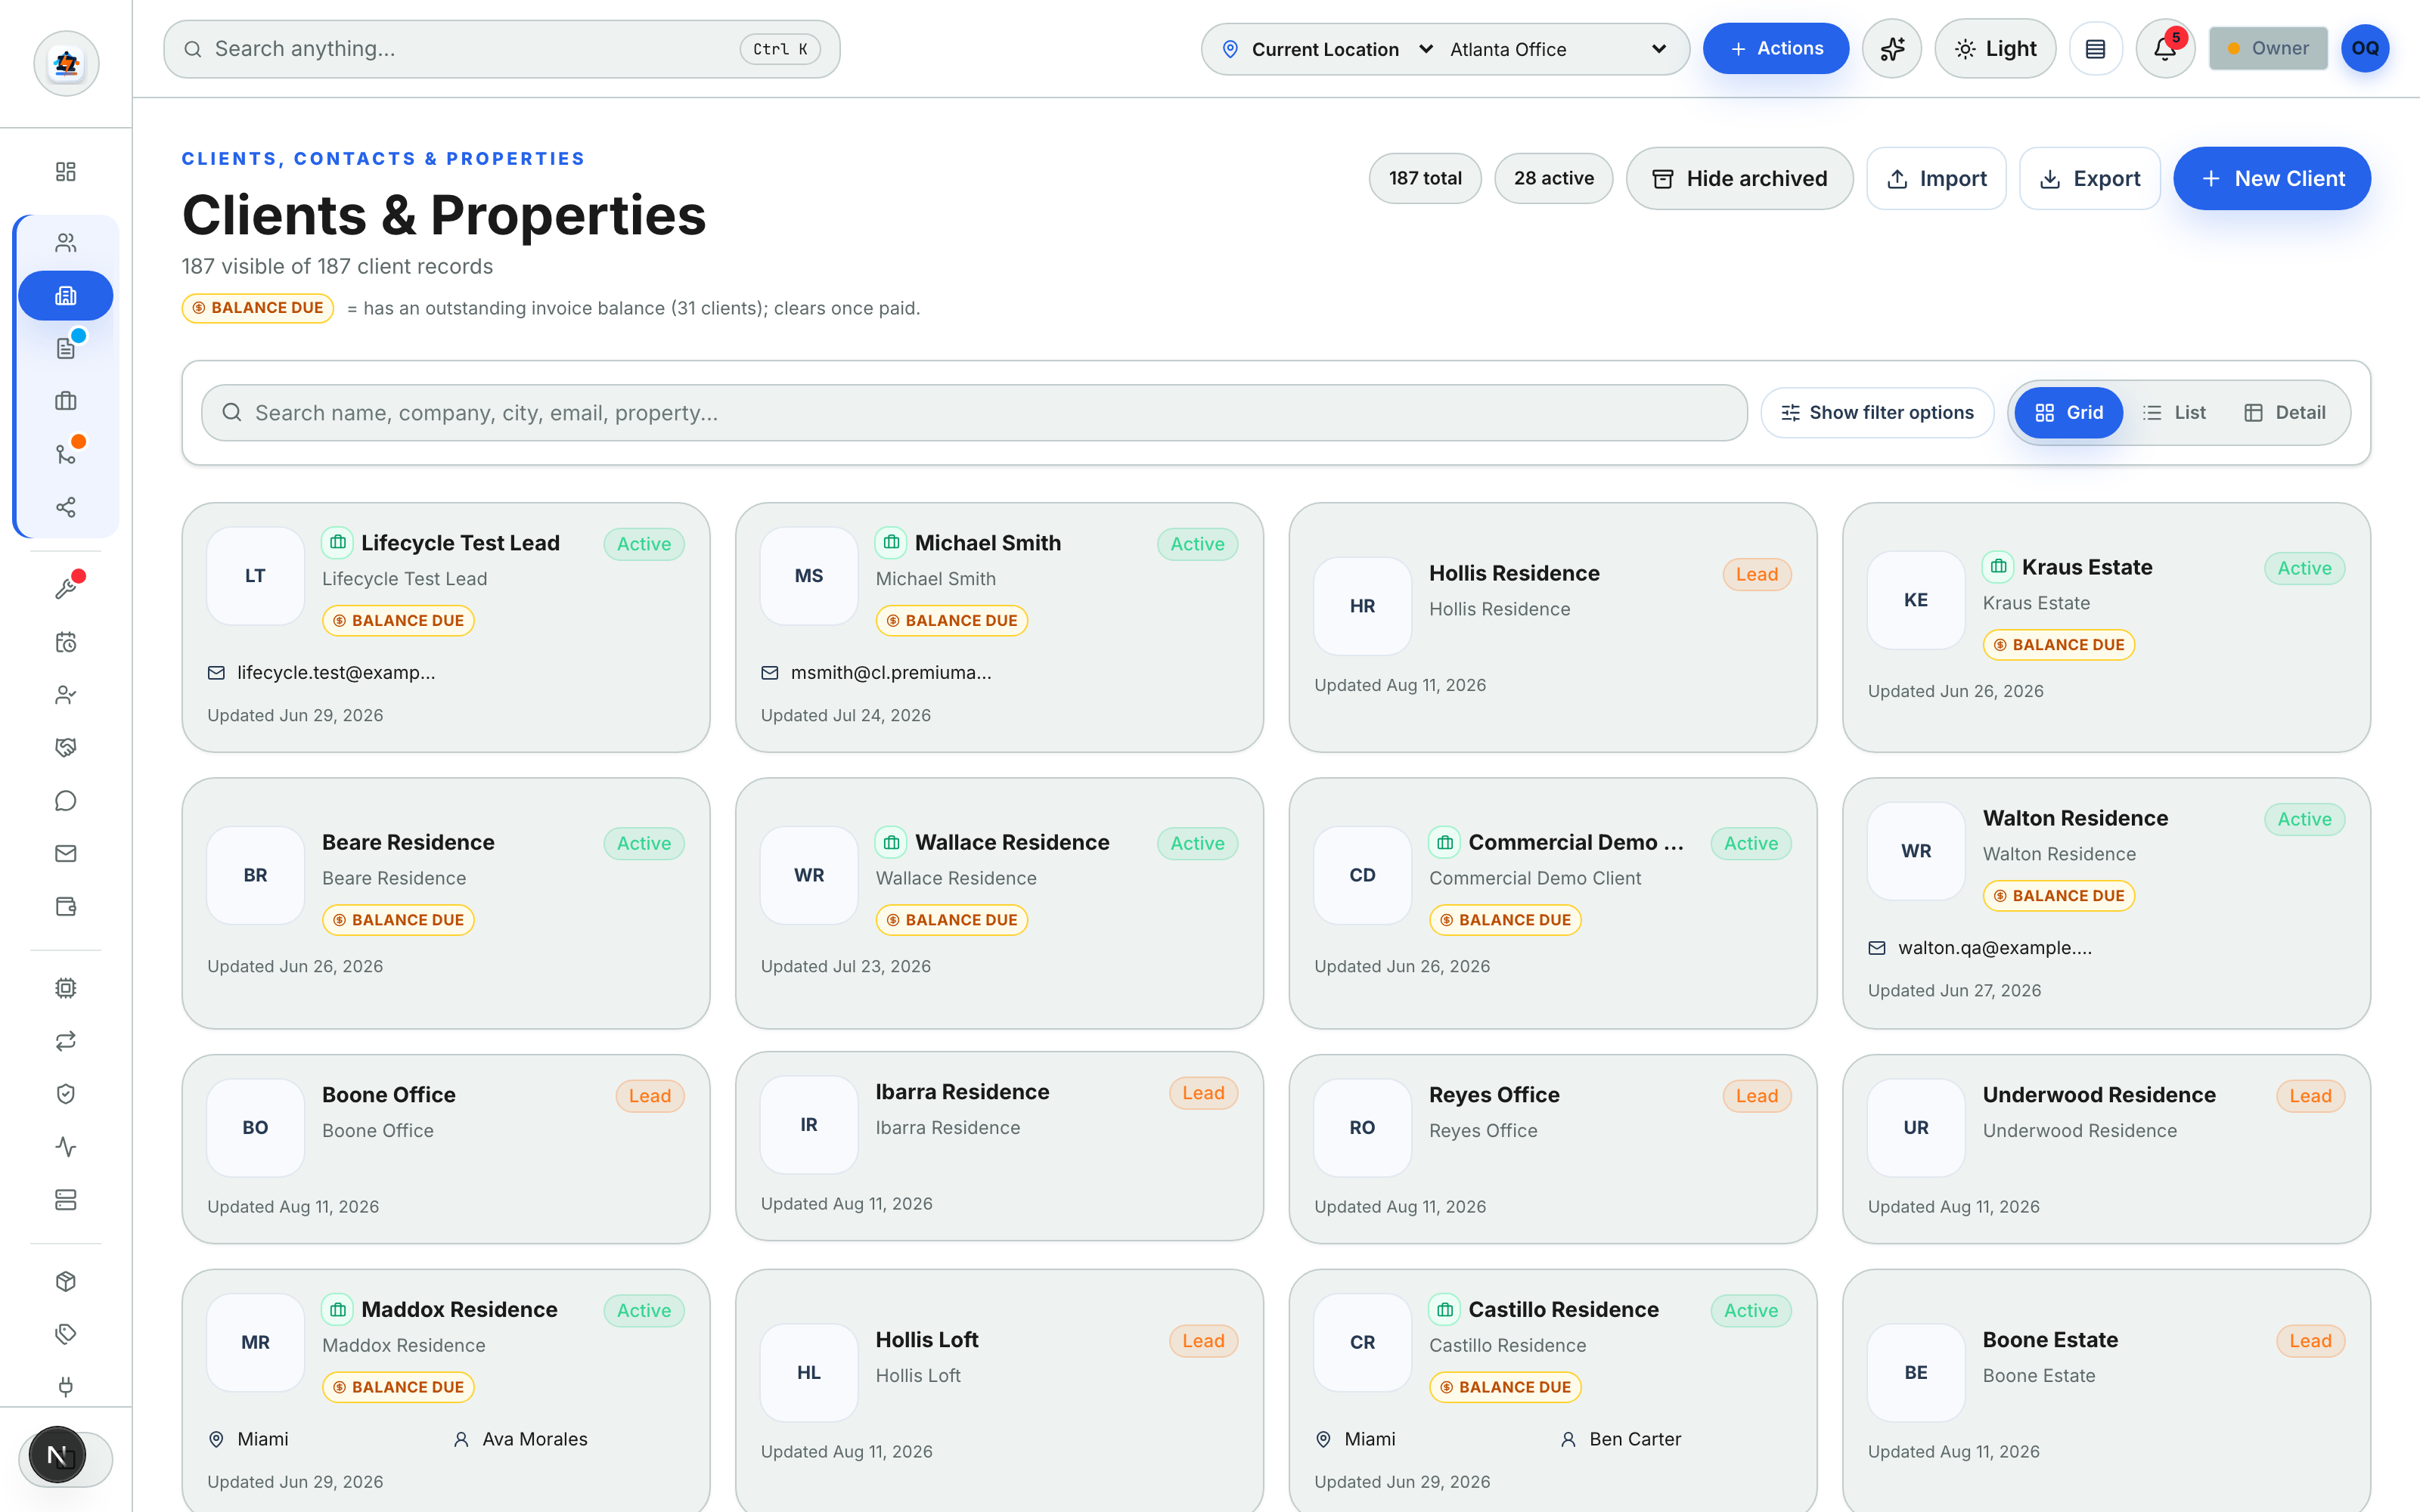2420x1512 pixels.
Task: Open the repeat arrows sidebar icon
Action: 66,1041
